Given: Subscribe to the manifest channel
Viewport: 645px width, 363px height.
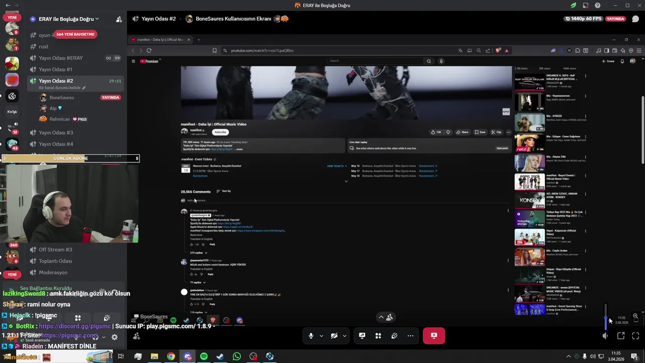Looking at the screenshot, I should (220, 132).
